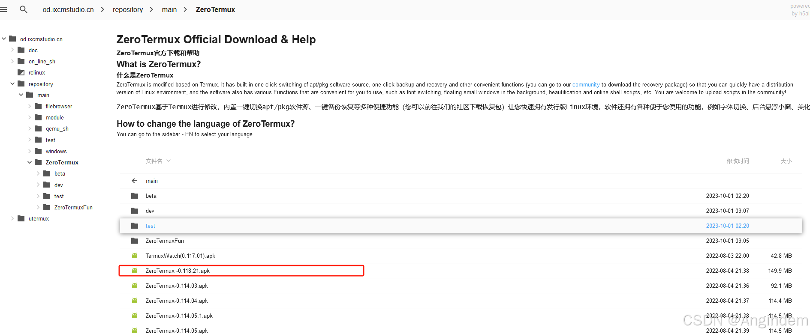Open the hamburger sidebar menu

3,9
